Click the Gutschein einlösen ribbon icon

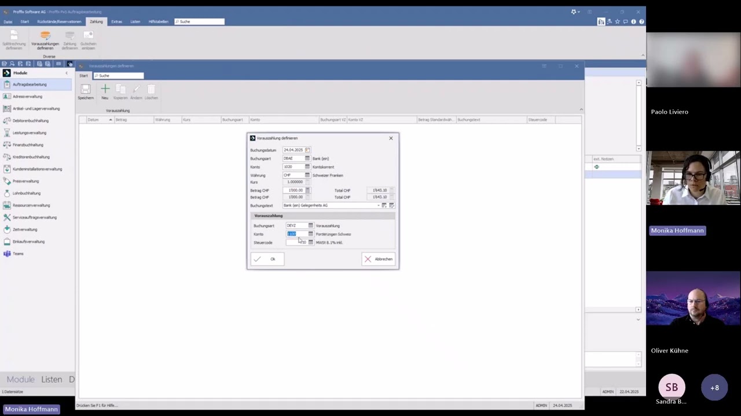[x=88, y=36]
